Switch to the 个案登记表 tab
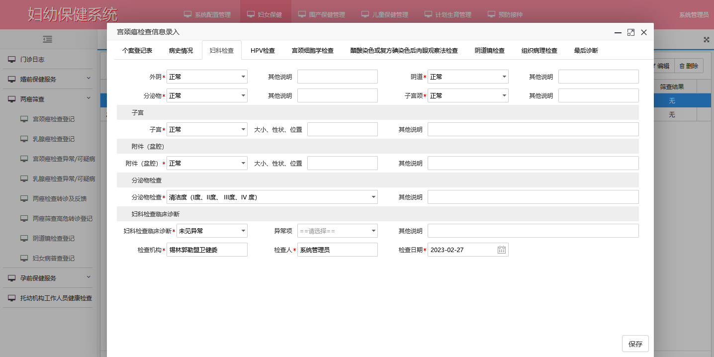This screenshot has height=357, width=714. [x=137, y=50]
